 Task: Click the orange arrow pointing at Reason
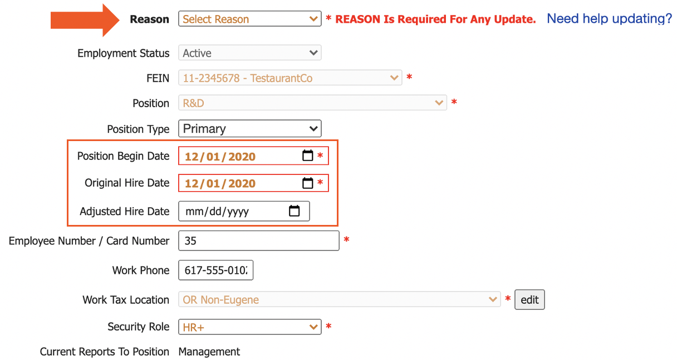(x=84, y=18)
